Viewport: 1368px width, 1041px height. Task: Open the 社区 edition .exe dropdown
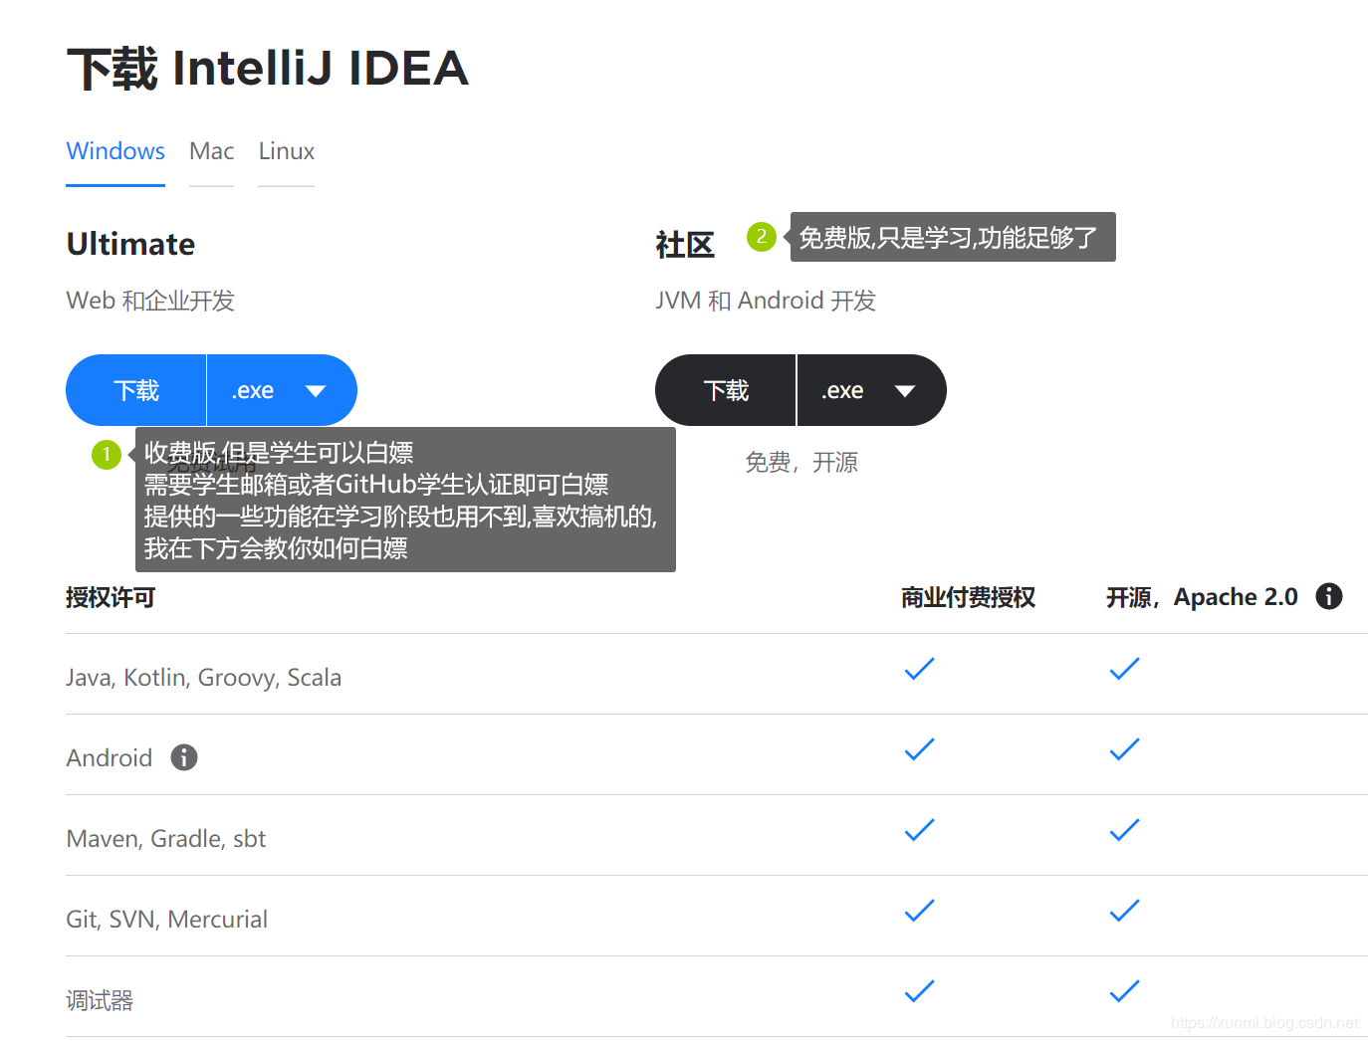[x=870, y=390]
